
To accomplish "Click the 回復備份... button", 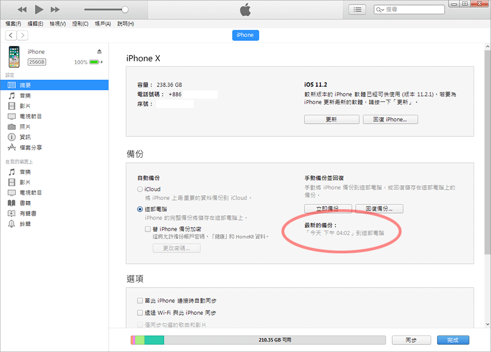I will (x=380, y=209).
